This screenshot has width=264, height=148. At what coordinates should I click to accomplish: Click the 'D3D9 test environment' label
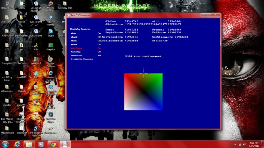(143, 56)
